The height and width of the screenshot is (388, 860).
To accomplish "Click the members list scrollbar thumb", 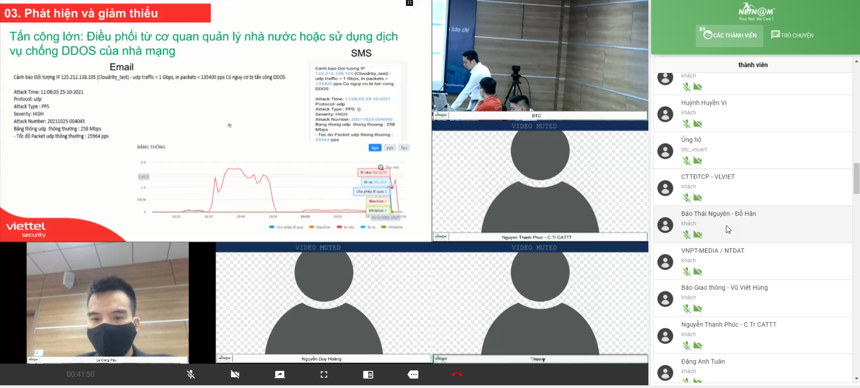I will [x=856, y=179].
